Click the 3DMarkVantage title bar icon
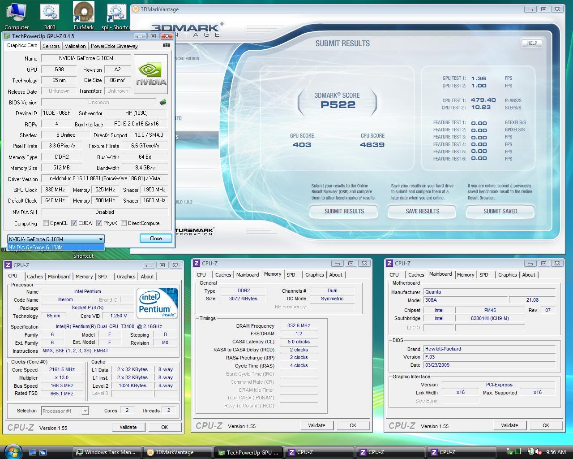 pos(135,9)
